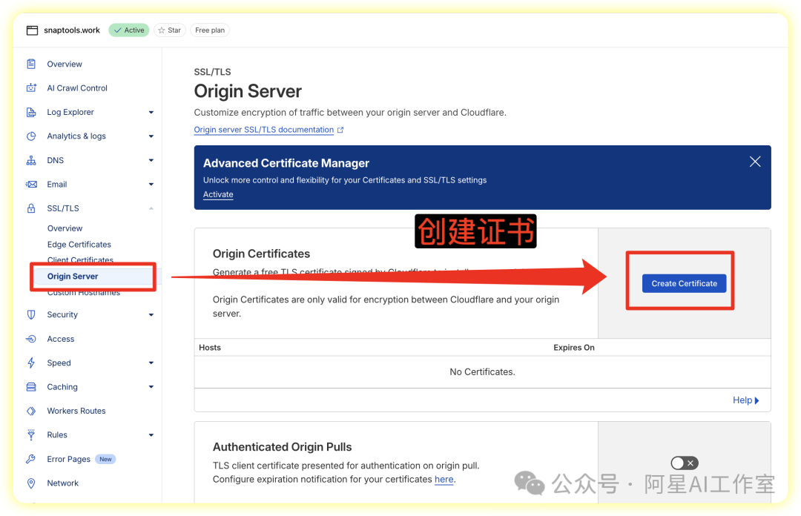The image size is (801, 516).
Task: Open Edge Certificates submenu item
Action: click(x=79, y=245)
